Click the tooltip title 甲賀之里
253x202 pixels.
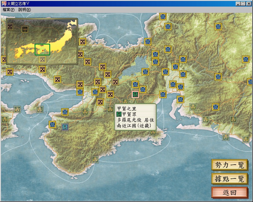127,109
